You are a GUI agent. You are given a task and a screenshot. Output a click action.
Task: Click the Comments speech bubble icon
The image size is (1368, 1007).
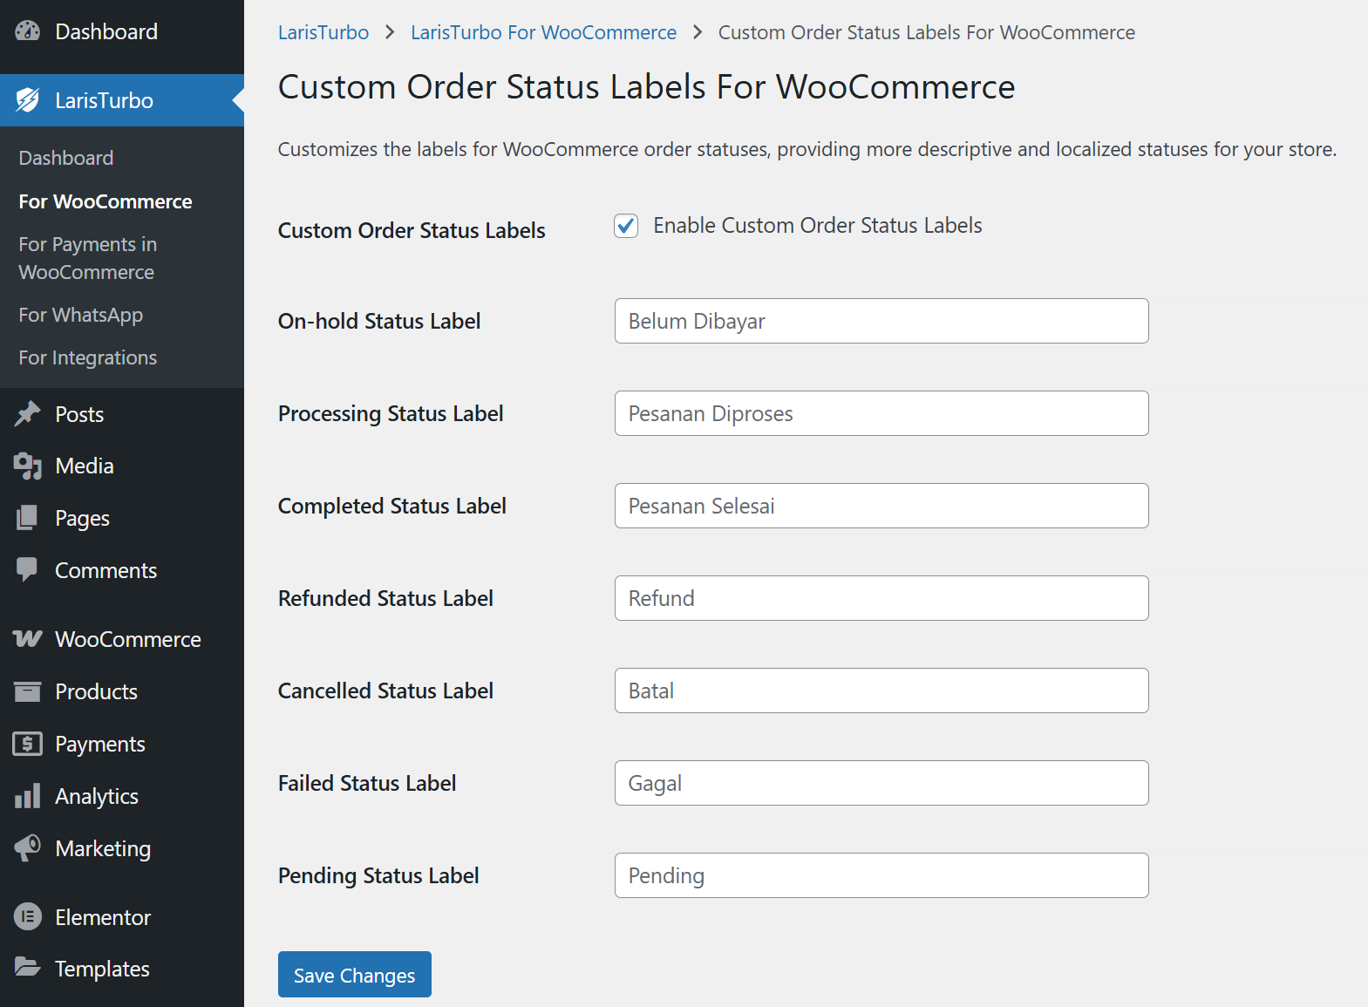(x=28, y=569)
